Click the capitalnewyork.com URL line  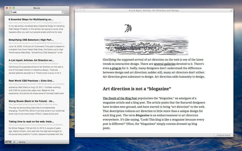37,125
